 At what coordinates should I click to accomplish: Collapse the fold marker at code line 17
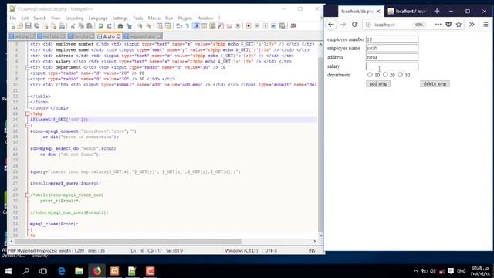click(x=28, y=125)
